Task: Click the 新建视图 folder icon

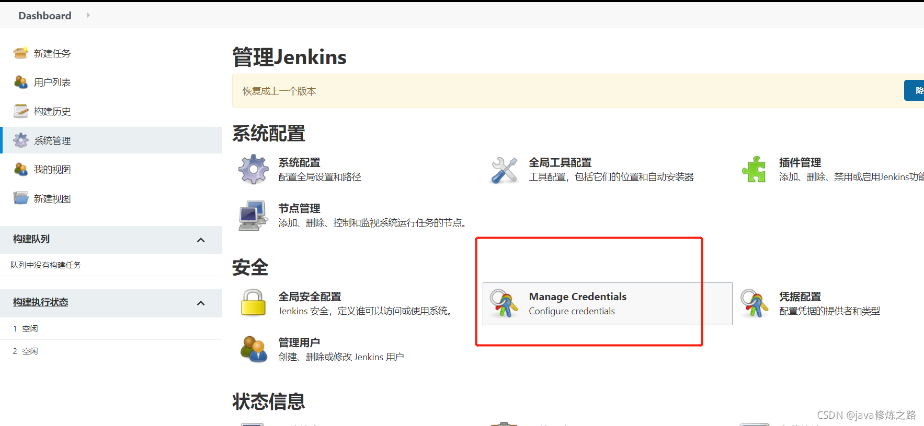Action: pyautogui.click(x=21, y=198)
